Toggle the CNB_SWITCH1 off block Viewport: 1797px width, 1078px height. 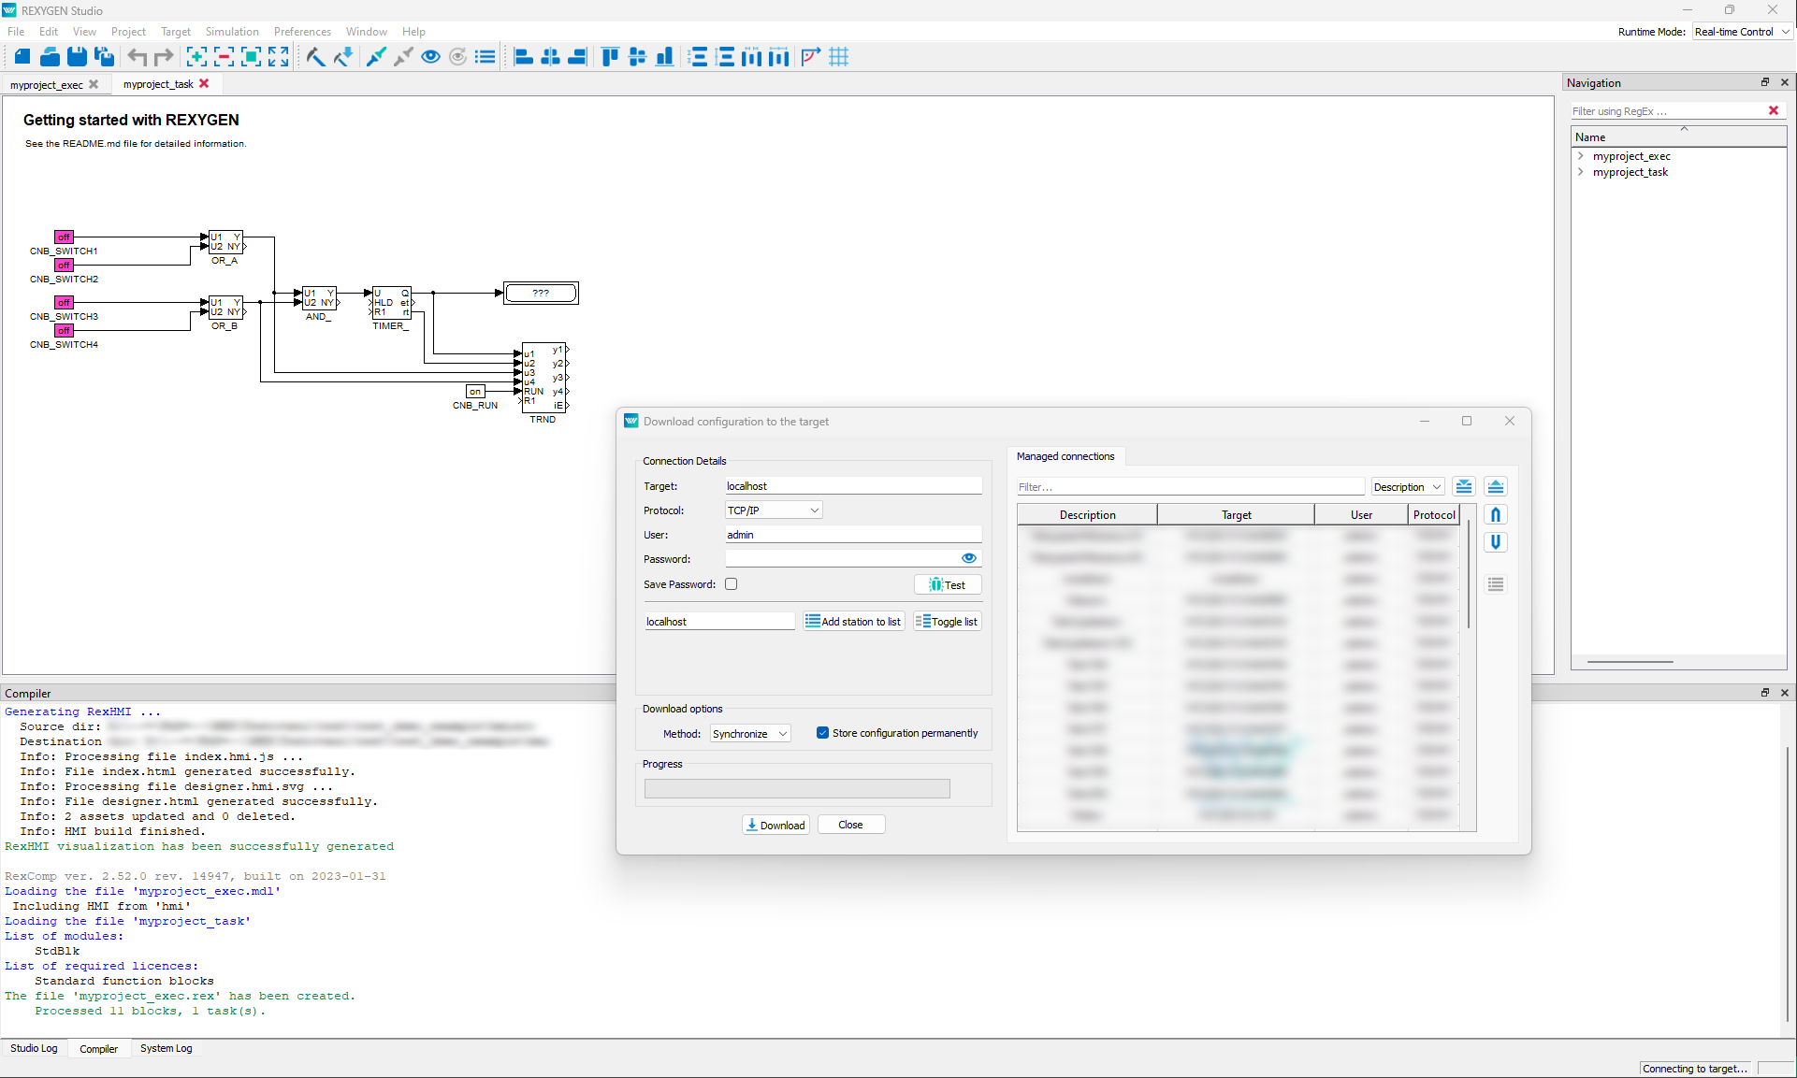point(64,237)
